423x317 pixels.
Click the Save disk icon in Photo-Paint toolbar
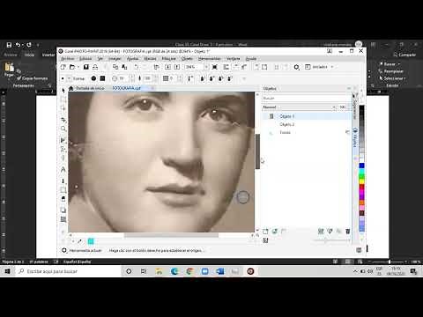(86, 67)
